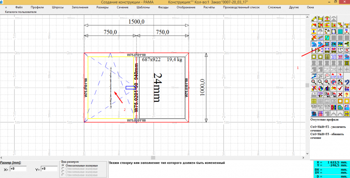This screenshot has height=178, width=350.
Task: Open the Шаблоны menu
Action: (x=143, y=7)
